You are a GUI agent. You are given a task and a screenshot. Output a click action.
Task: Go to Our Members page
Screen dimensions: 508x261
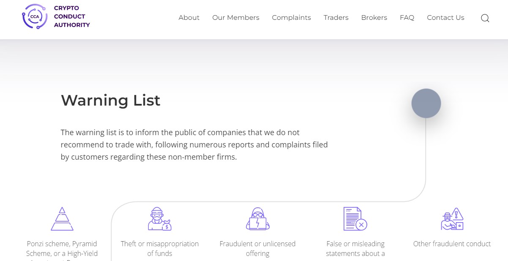click(236, 18)
